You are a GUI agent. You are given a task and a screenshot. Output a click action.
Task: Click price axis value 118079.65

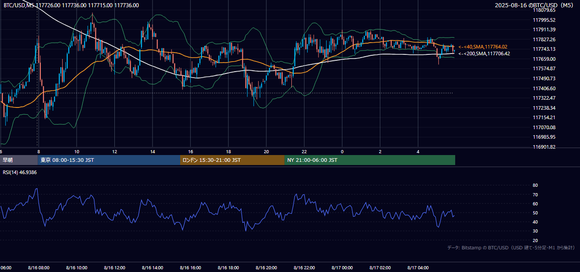pos(544,10)
